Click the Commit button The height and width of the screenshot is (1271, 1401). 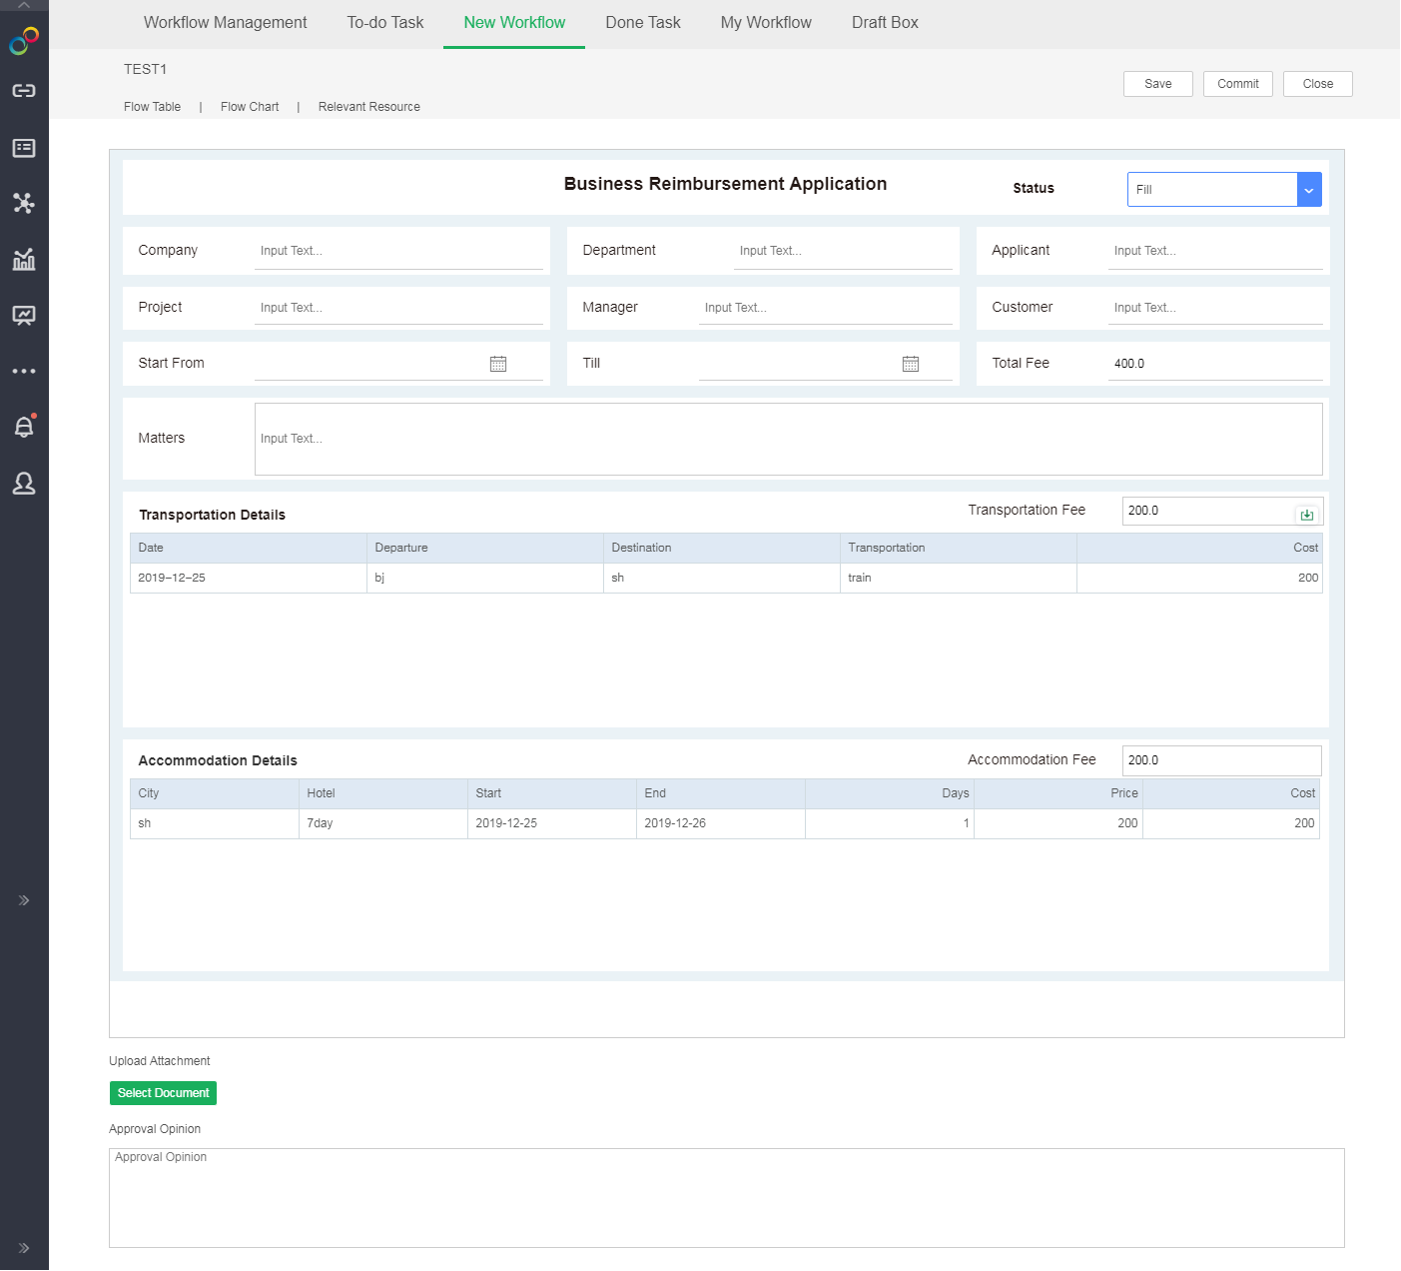coord(1238,84)
